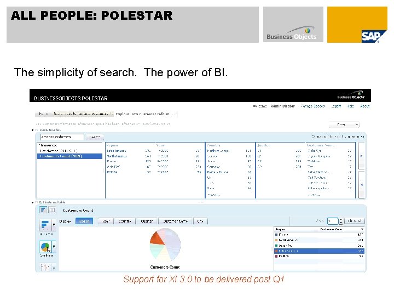Image resolution: width=394 pixels, height=296 pixels.
Task: Open the bar chart type dropdown arrow
Action: tap(54, 225)
